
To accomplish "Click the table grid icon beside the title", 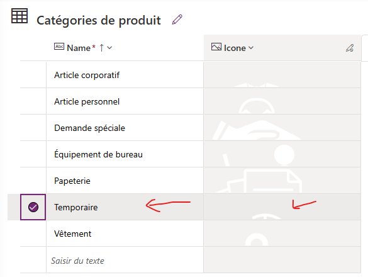I will (20, 16).
